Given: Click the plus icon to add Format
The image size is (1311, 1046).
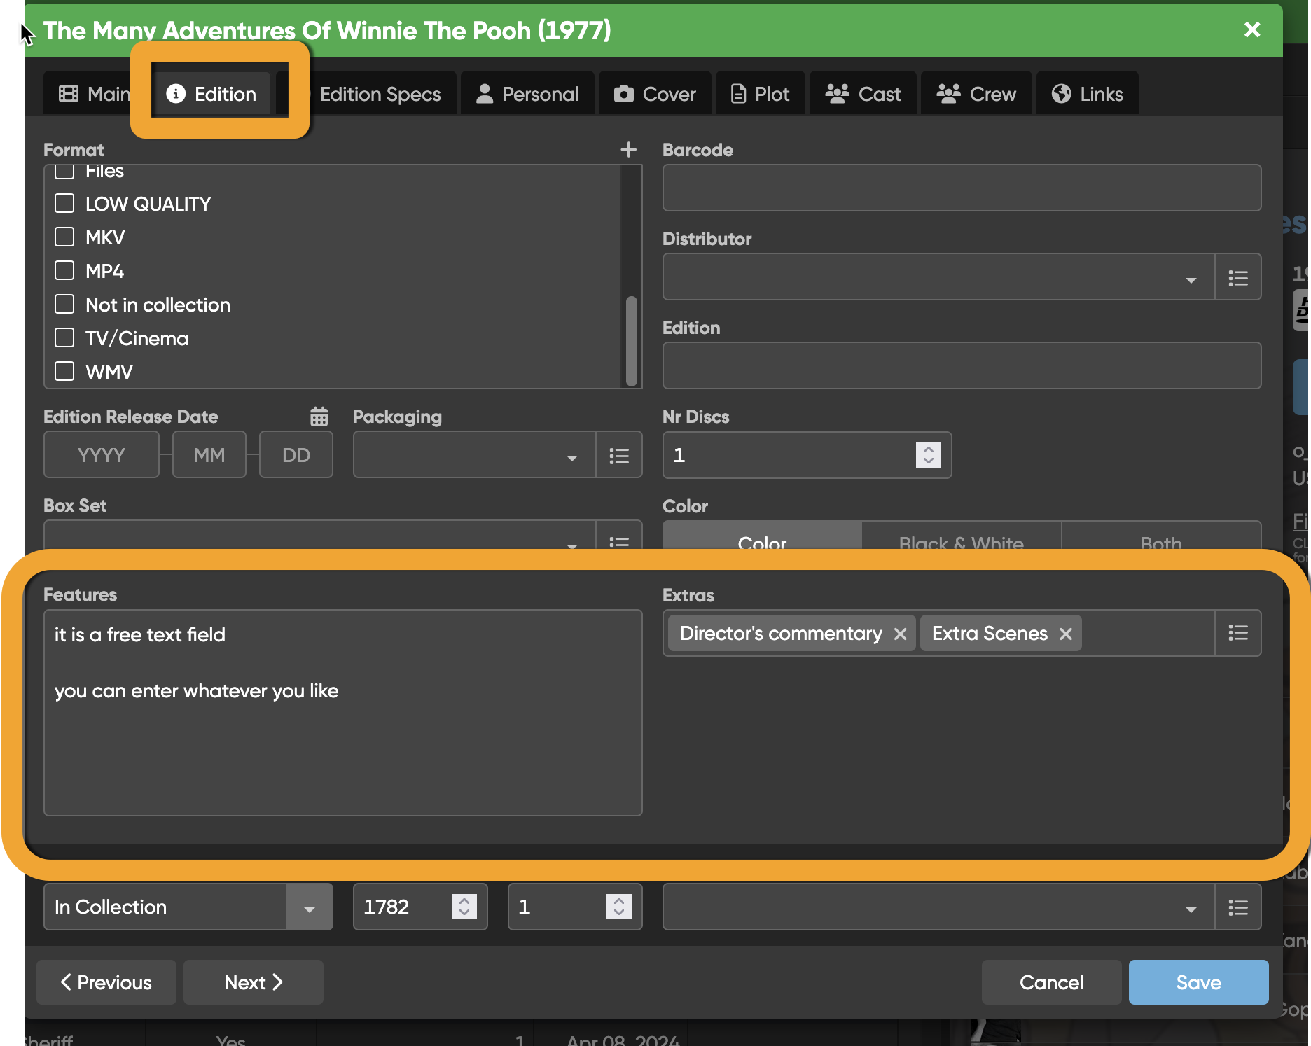Looking at the screenshot, I should coord(628,150).
